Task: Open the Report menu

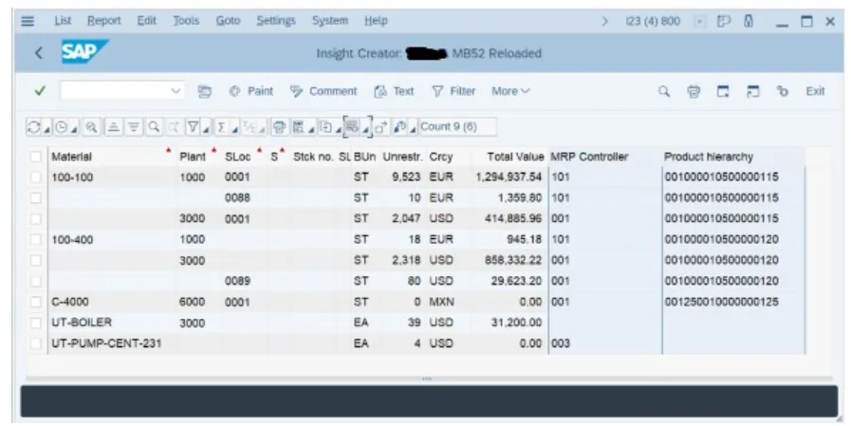Action: [104, 21]
